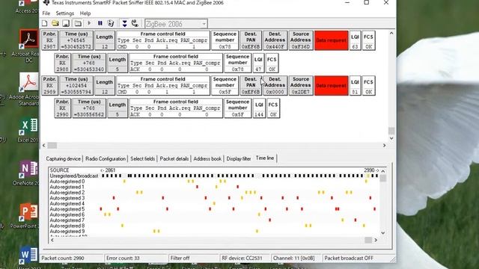Click the time line vertical scroll-down arrow
The image size is (479, 269).
[383, 233]
